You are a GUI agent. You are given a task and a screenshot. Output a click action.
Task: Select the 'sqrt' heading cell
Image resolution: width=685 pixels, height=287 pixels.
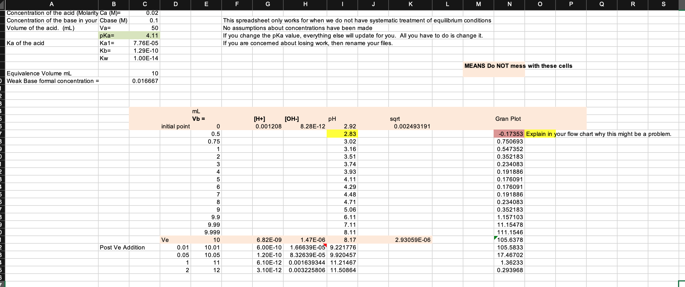pos(410,119)
